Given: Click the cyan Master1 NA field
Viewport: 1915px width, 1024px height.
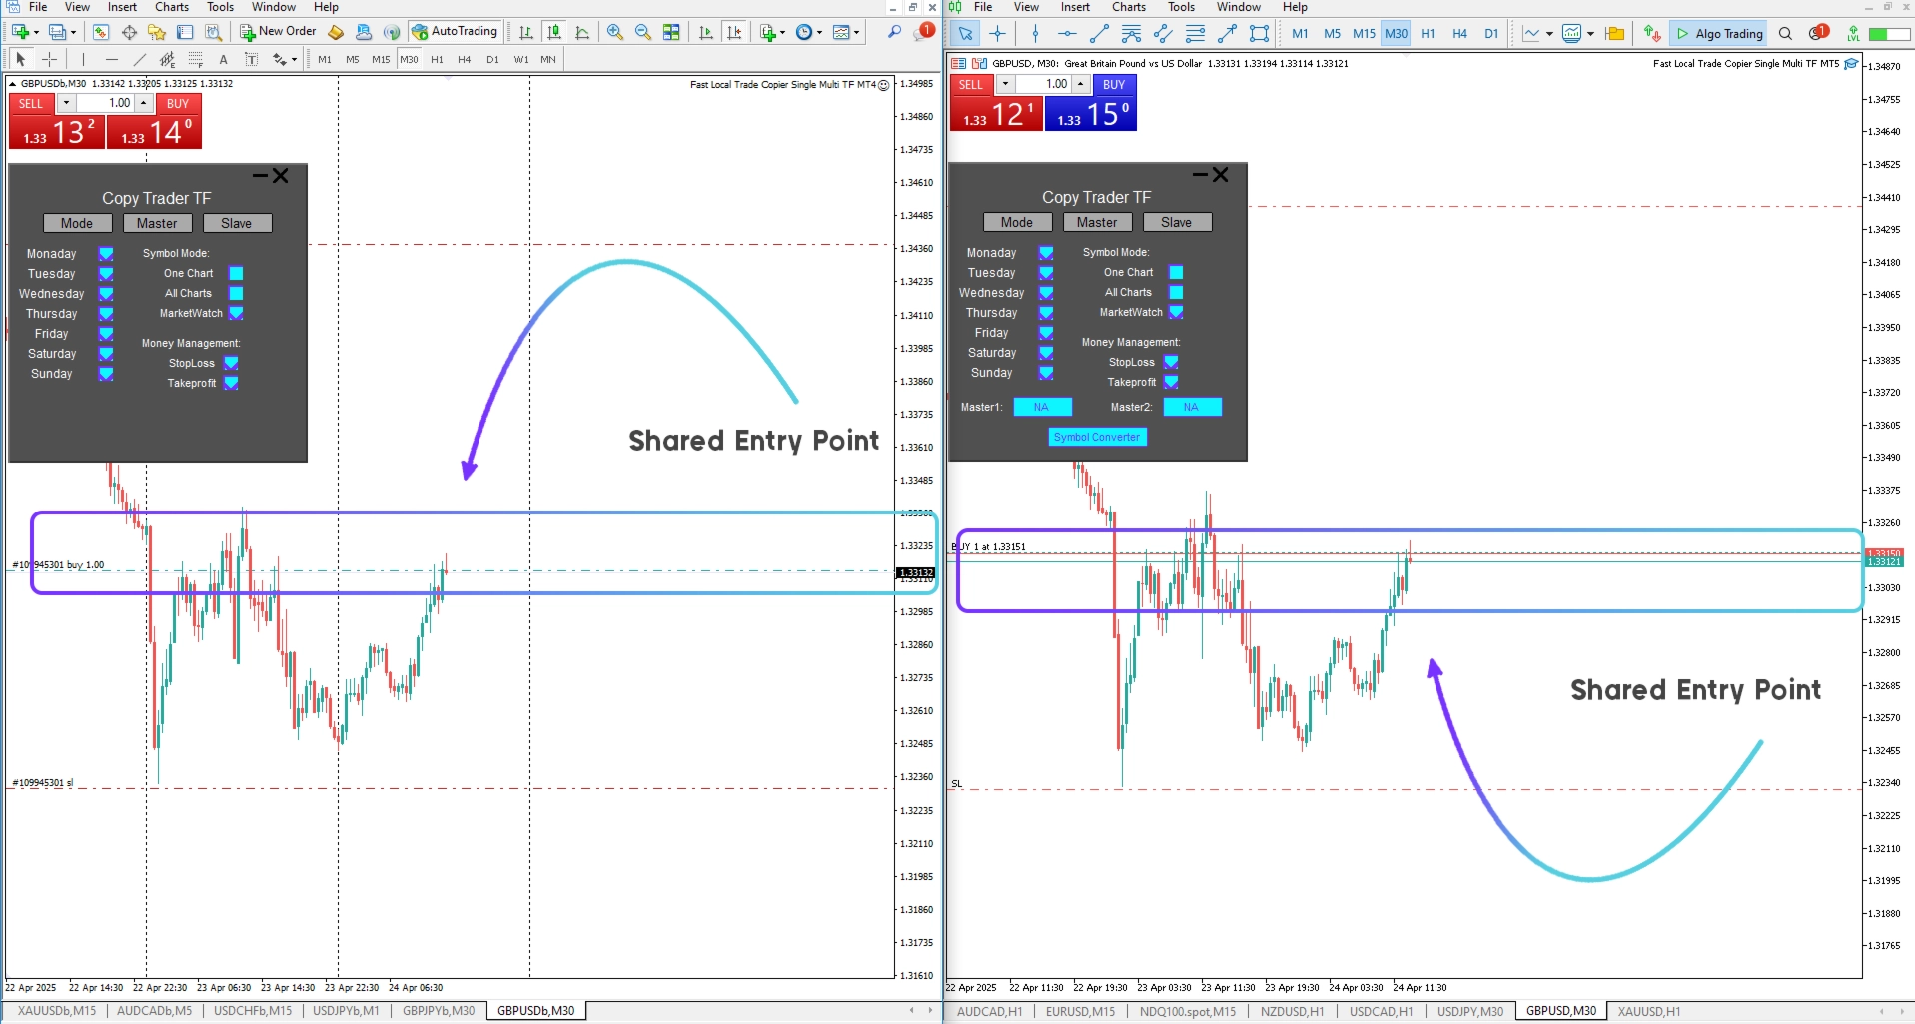Looking at the screenshot, I should click(x=1042, y=407).
